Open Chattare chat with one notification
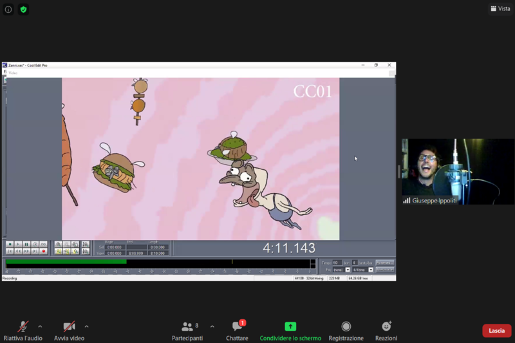This screenshot has height=343, width=515. point(237,331)
